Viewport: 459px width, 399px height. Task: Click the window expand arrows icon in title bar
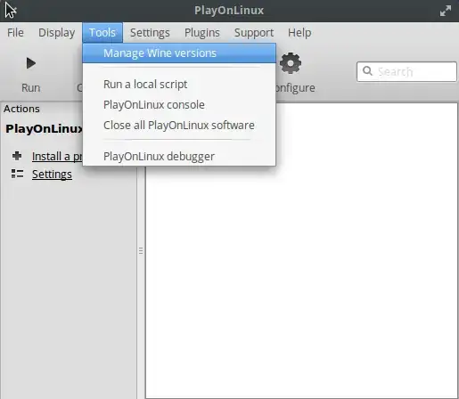[x=446, y=11]
